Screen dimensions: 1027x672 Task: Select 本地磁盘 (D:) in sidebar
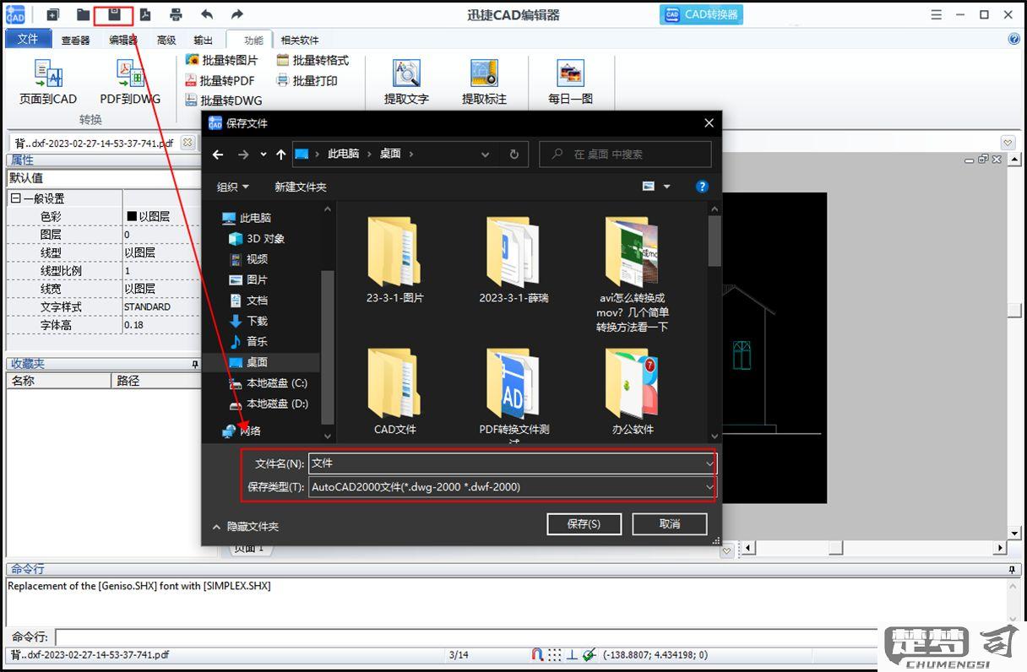point(269,404)
